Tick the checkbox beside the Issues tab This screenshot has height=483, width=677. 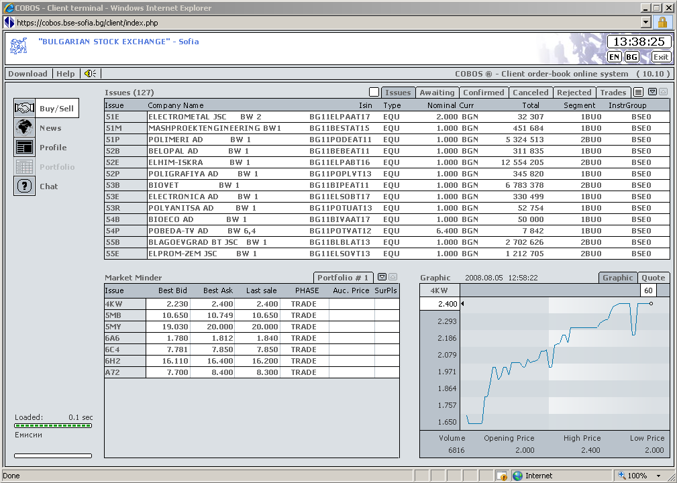click(374, 92)
